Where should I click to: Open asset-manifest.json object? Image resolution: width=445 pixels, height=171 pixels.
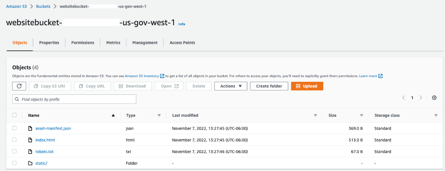point(53,129)
